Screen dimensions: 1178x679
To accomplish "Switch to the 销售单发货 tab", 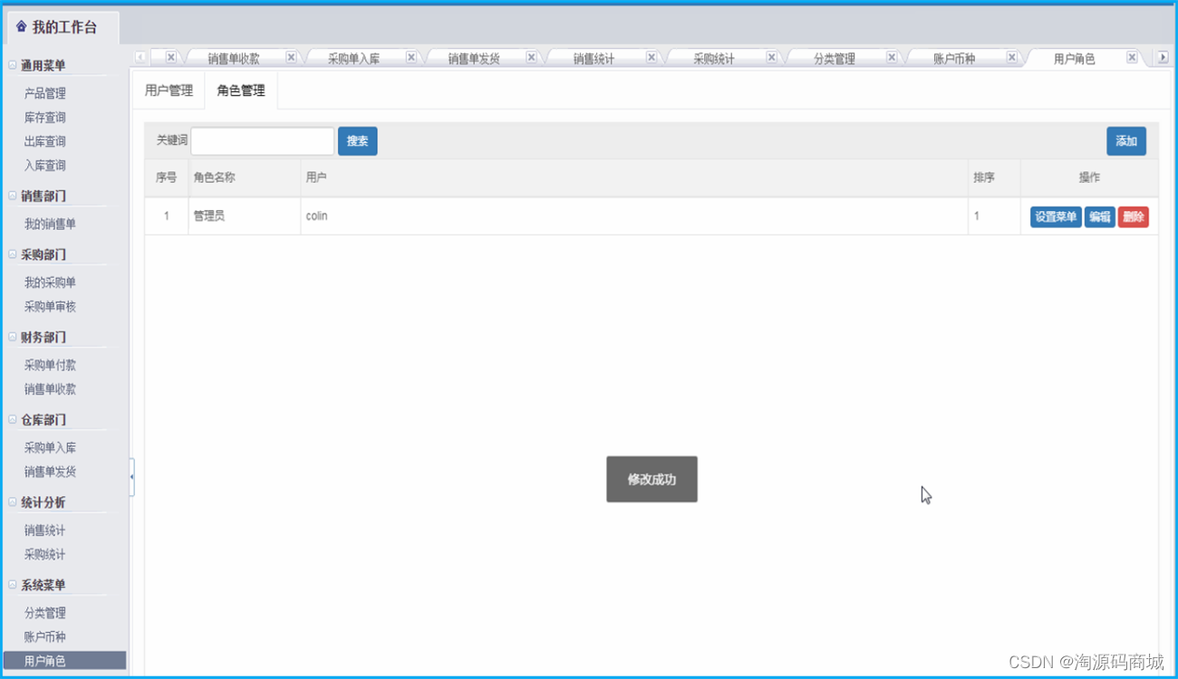I will pos(474,59).
